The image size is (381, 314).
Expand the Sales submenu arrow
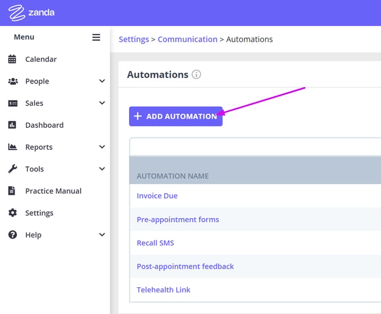(102, 103)
